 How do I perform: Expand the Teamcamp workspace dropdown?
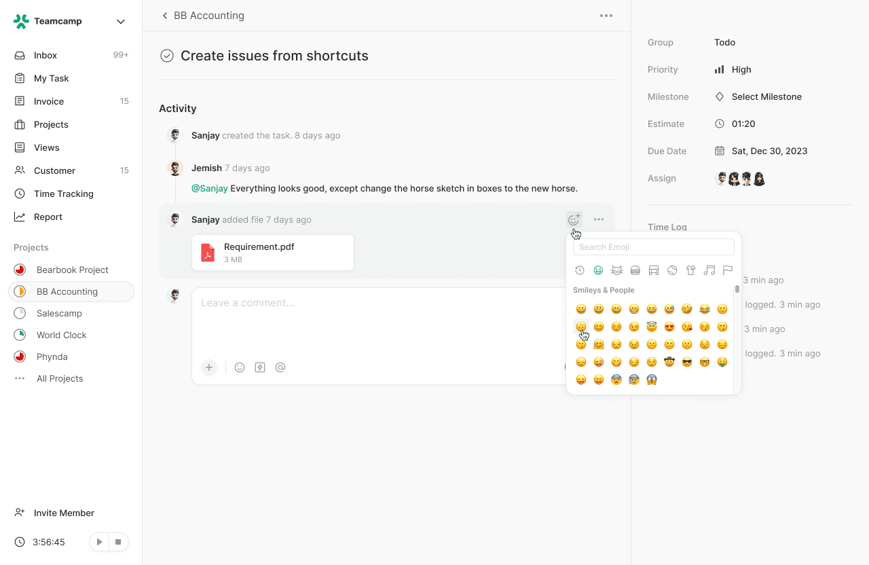(x=121, y=22)
